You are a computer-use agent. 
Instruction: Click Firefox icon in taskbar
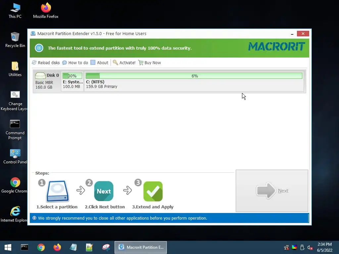(x=57, y=247)
